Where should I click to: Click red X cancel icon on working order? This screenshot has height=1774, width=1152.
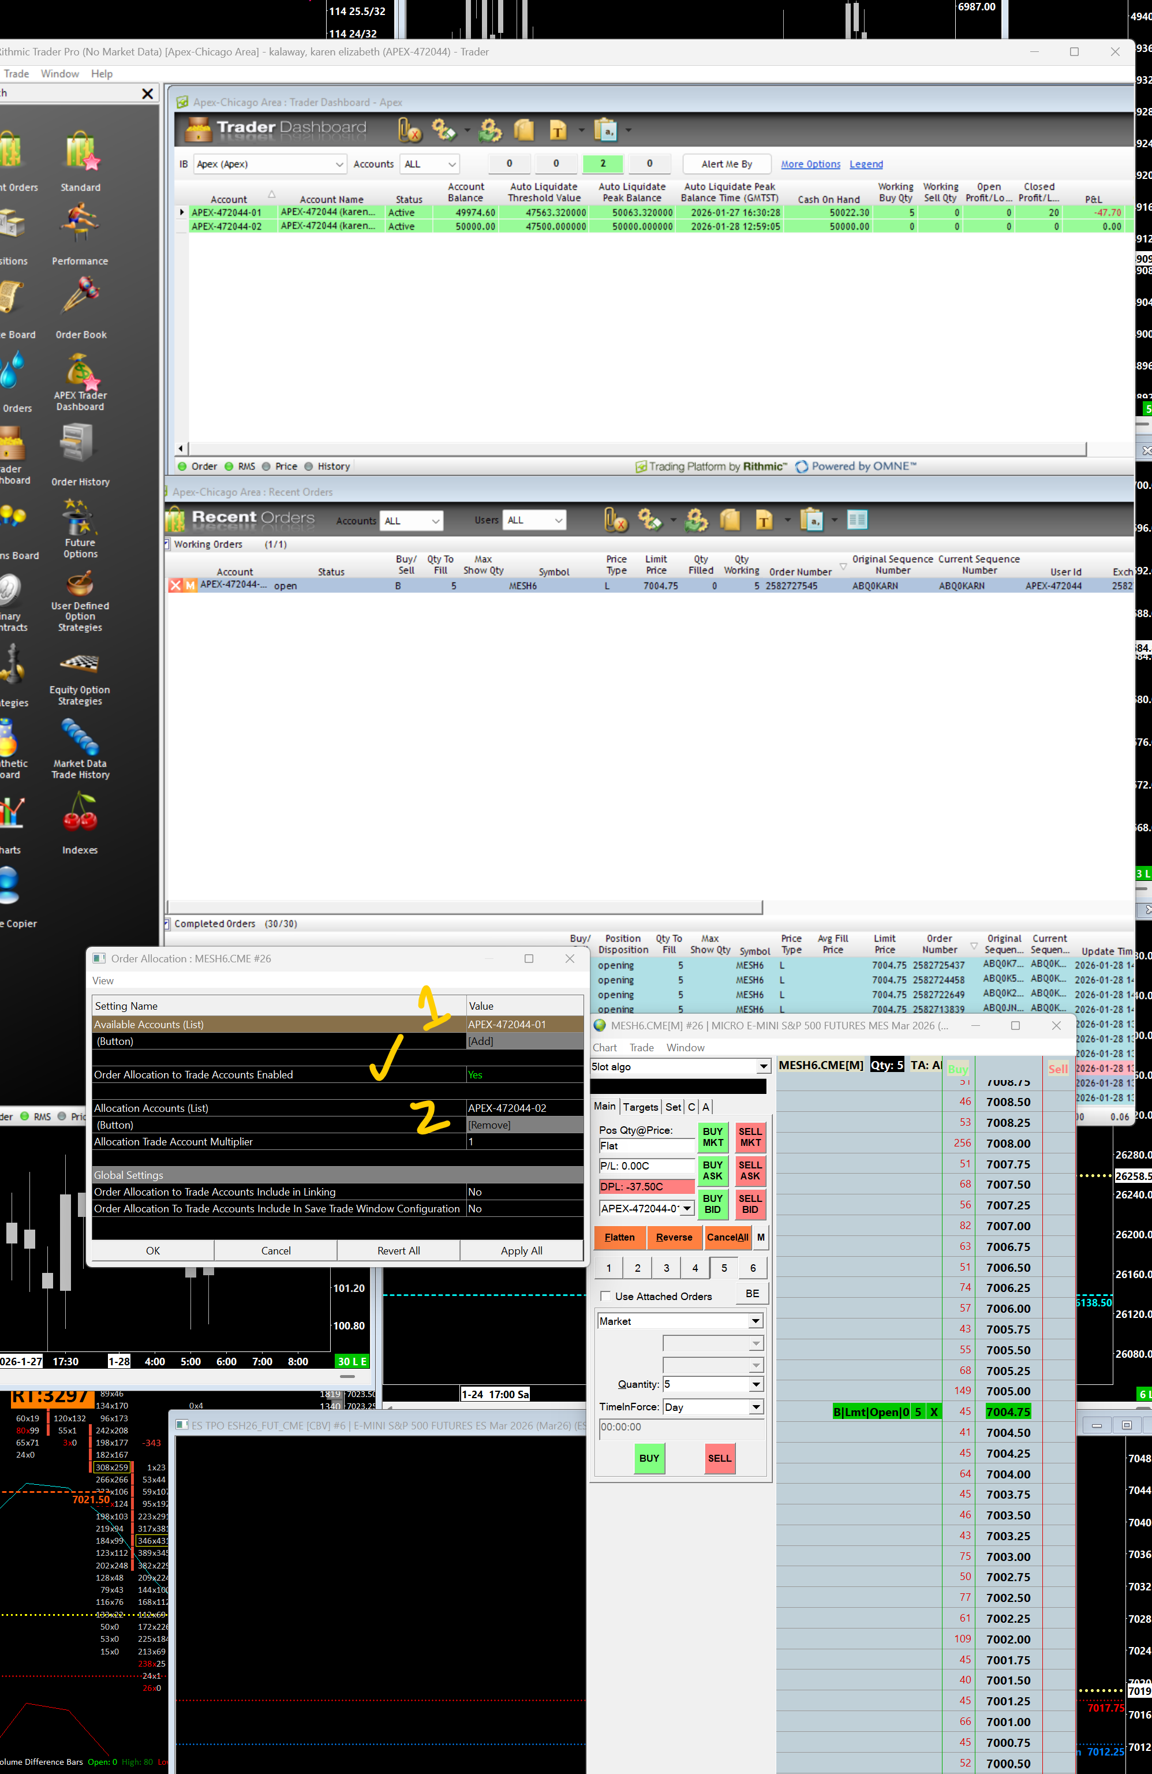[x=176, y=586]
